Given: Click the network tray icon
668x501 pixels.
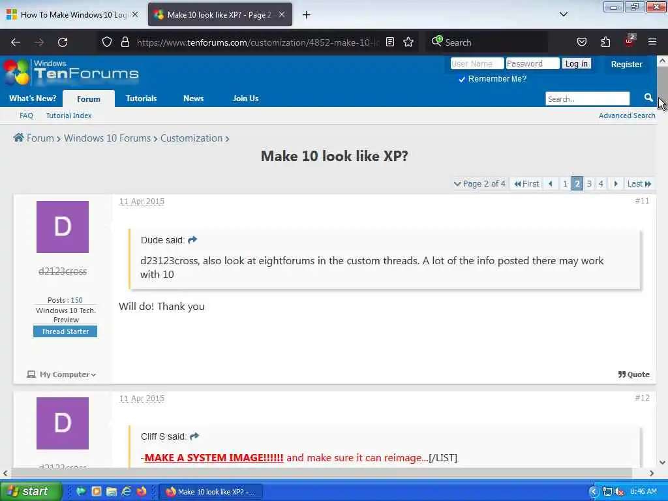Looking at the screenshot, I should pos(607,492).
